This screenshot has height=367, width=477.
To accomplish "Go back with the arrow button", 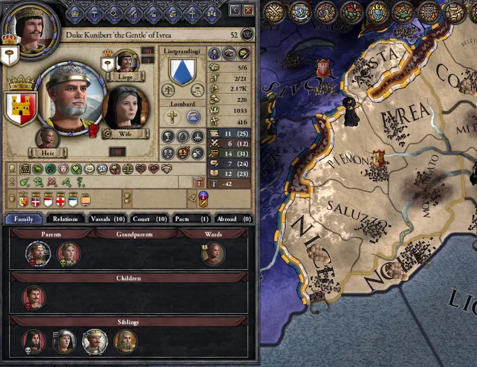I will click(x=234, y=11).
